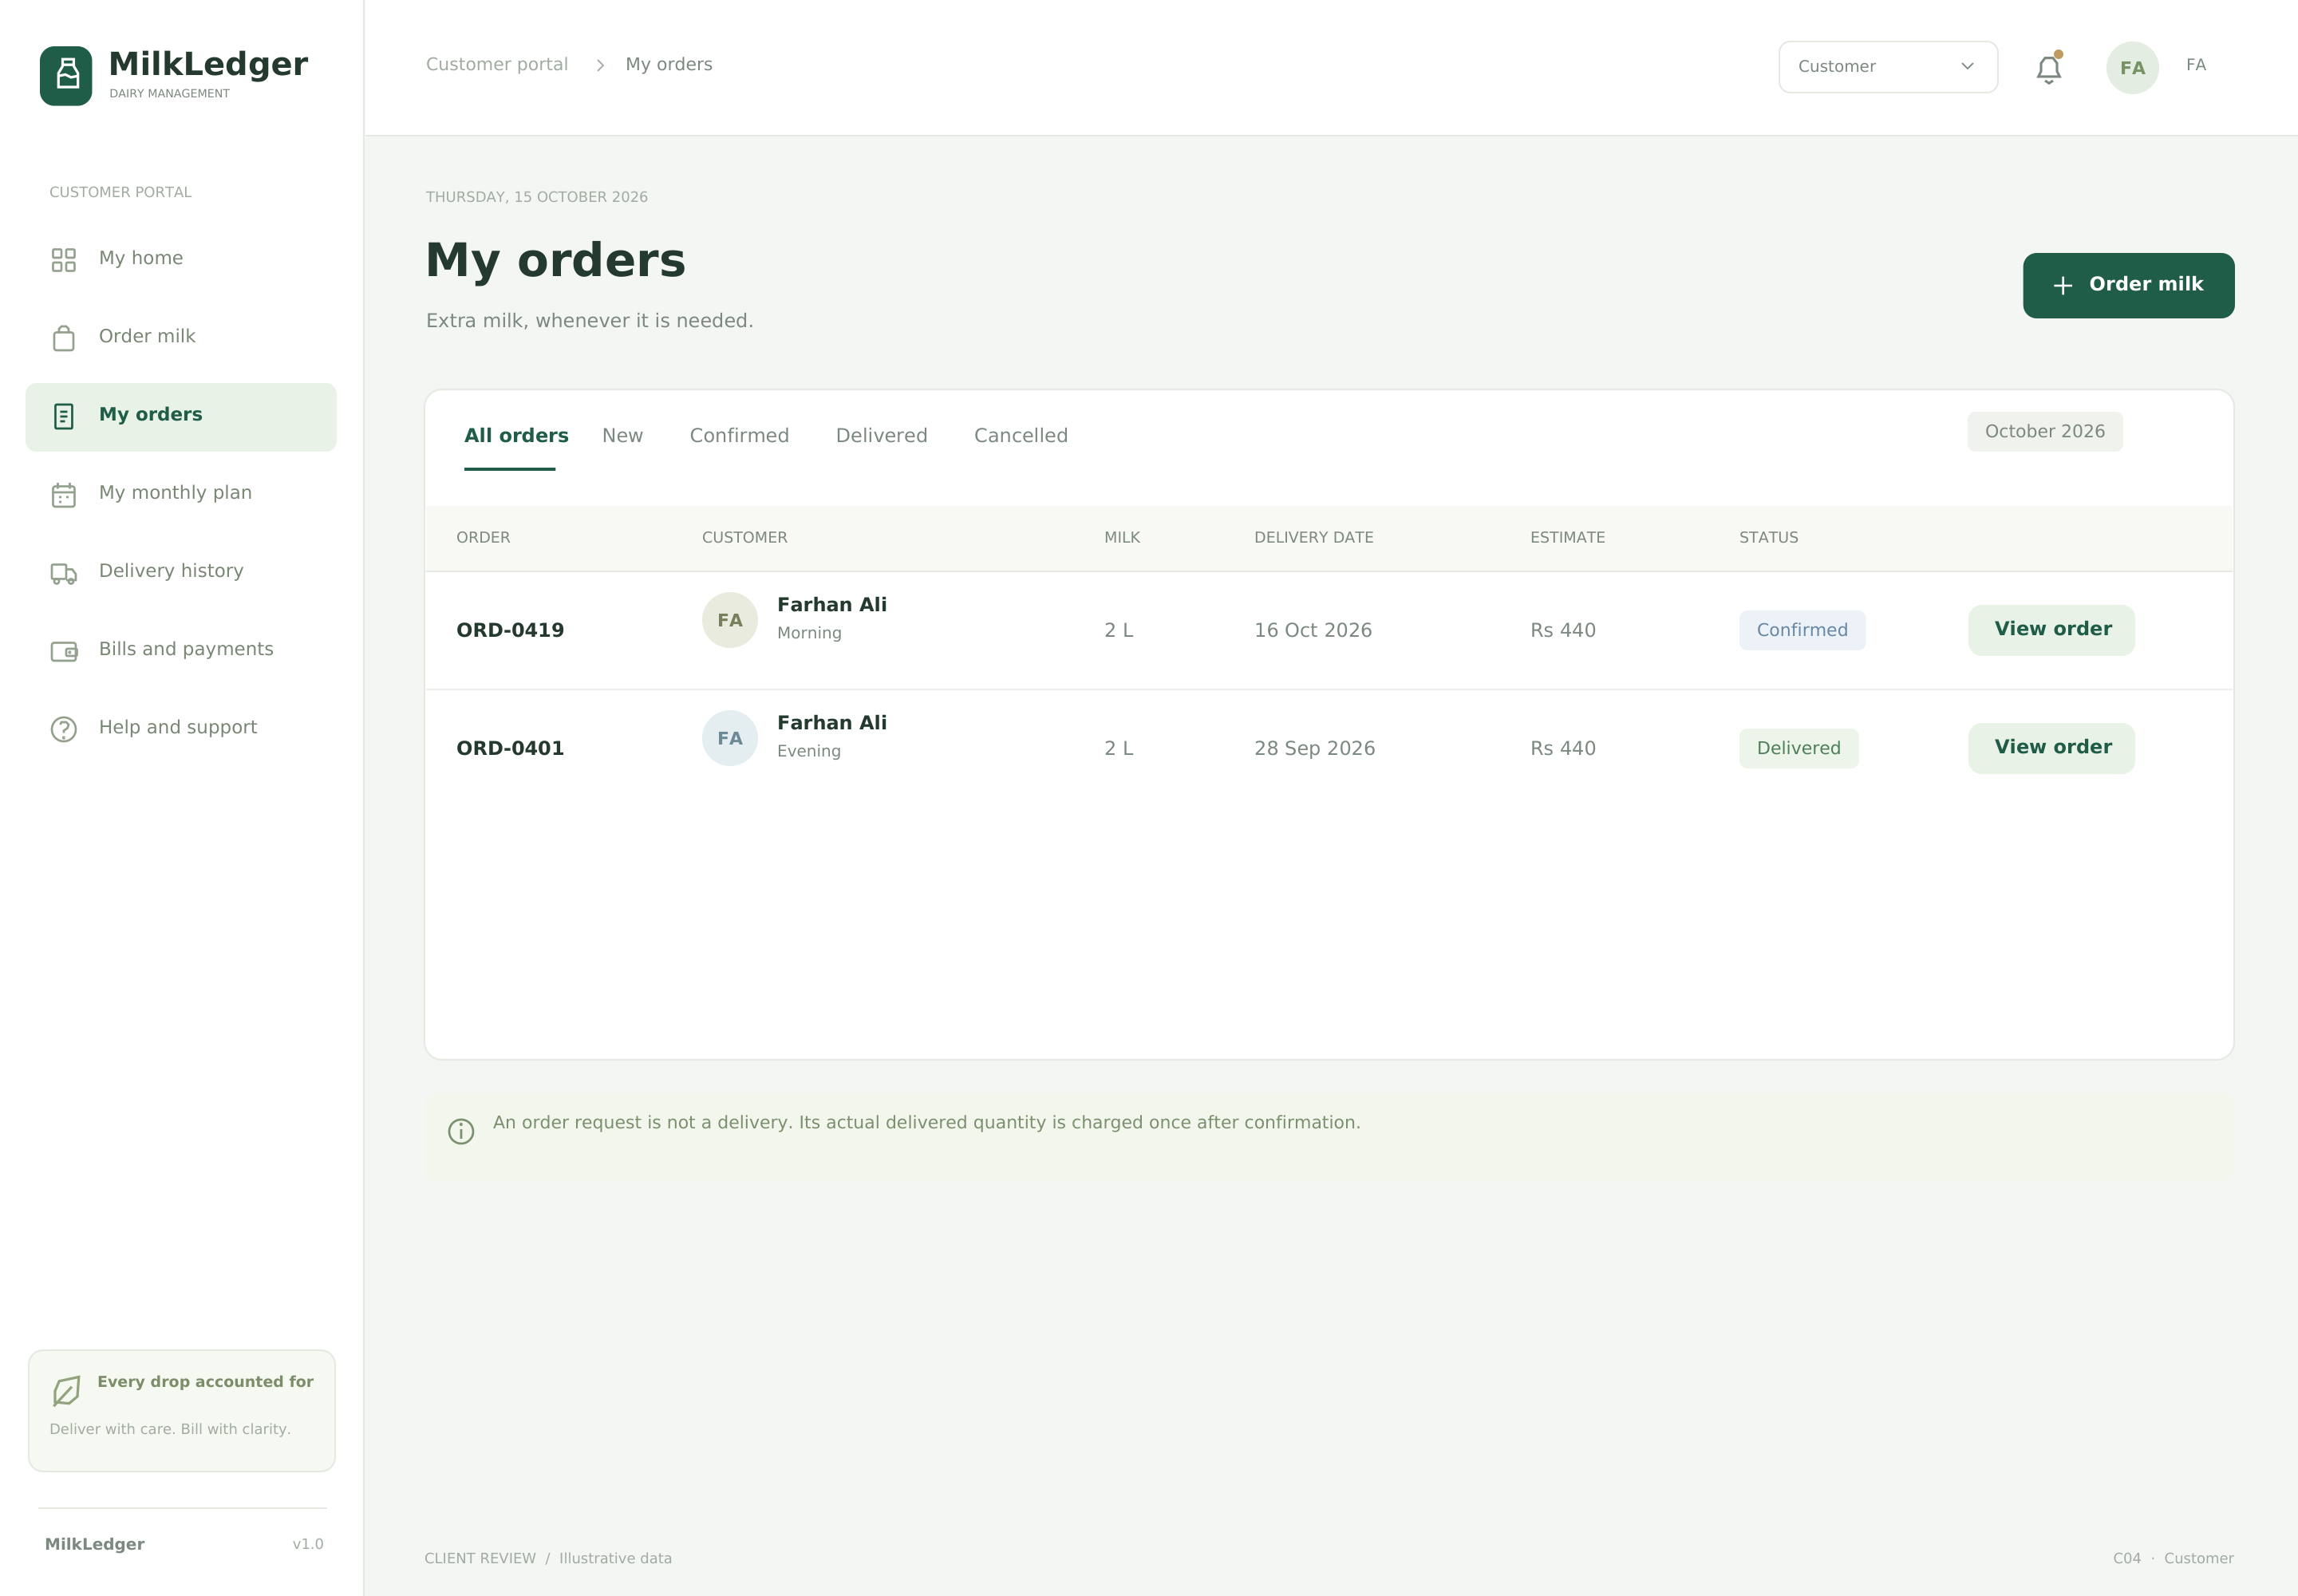Screen dimensions: 2298x1596
Task: Click the My home grid icon
Action: [64, 260]
